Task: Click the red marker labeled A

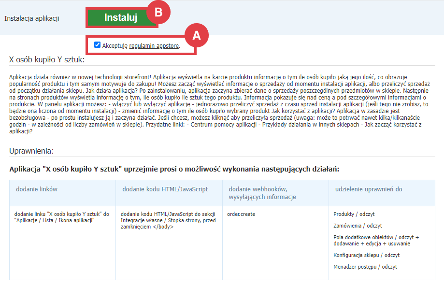Action: [x=198, y=36]
